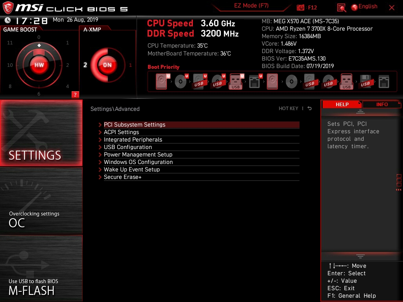Screen dimensions: 403x302
Task: Select the legacy hard disk boot icon
Action: pyautogui.click(x=272, y=81)
